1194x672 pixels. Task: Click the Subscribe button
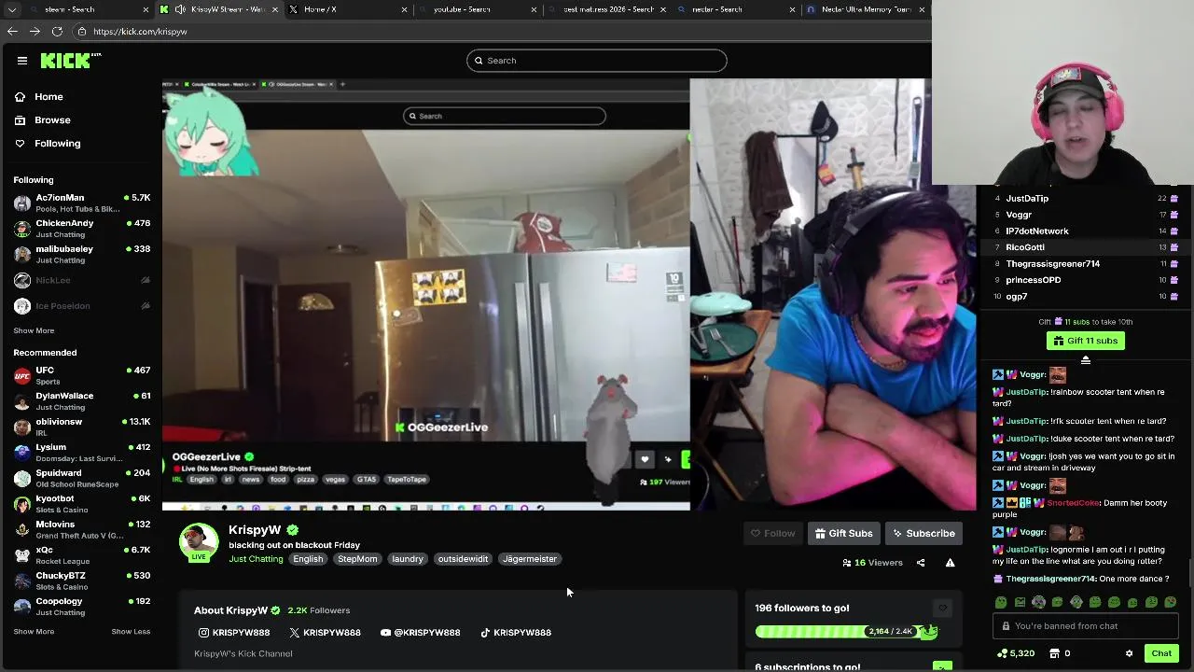[x=923, y=534]
